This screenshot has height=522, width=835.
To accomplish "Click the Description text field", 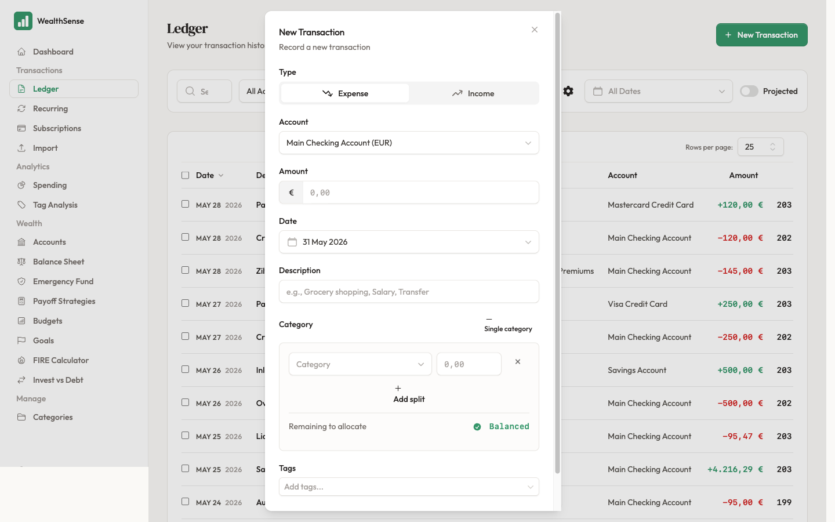I will 409,292.
